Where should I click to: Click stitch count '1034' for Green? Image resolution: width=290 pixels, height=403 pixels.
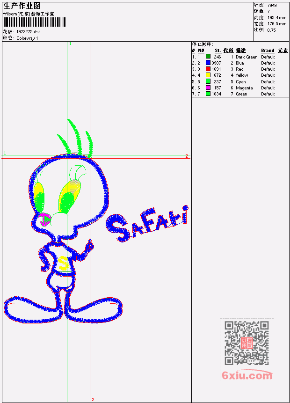[217, 94]
